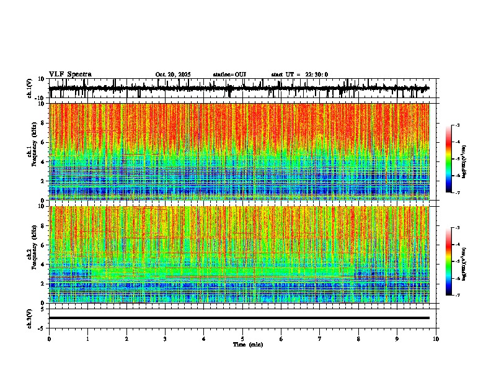Click time axis tick label '5'
Image resolution: width=491 pixels, height=380 pixels.
(242, 339)
